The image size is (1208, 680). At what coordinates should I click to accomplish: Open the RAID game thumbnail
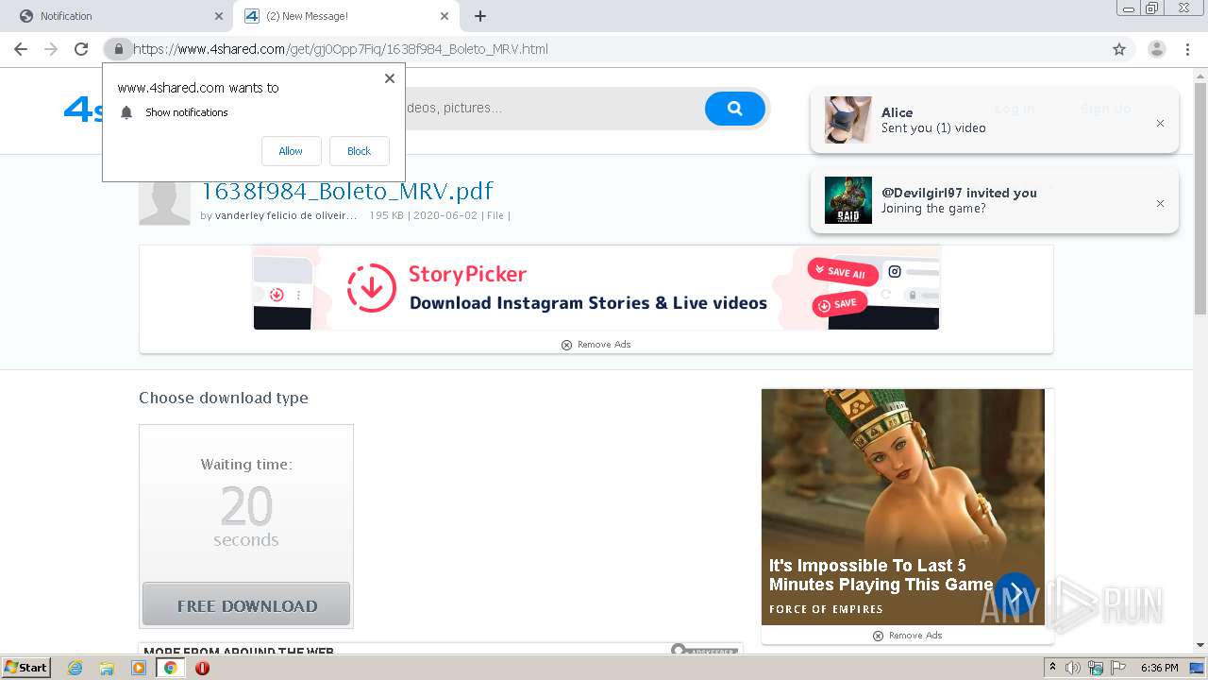click(x=848, y=200)
